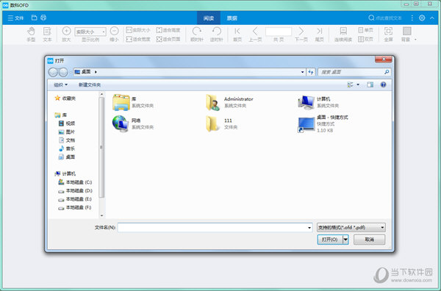Select the Administrator folder
This screenshot has height=291, width=441.
tap(229, 102)
